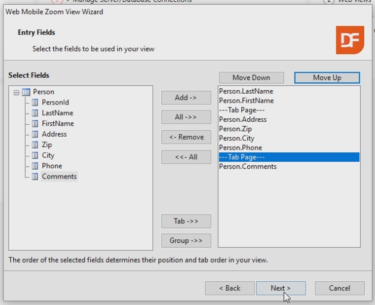Viewport: 375px width, 305px height.
Task: Select the Person table icon in tree
Action: [26, 92]
